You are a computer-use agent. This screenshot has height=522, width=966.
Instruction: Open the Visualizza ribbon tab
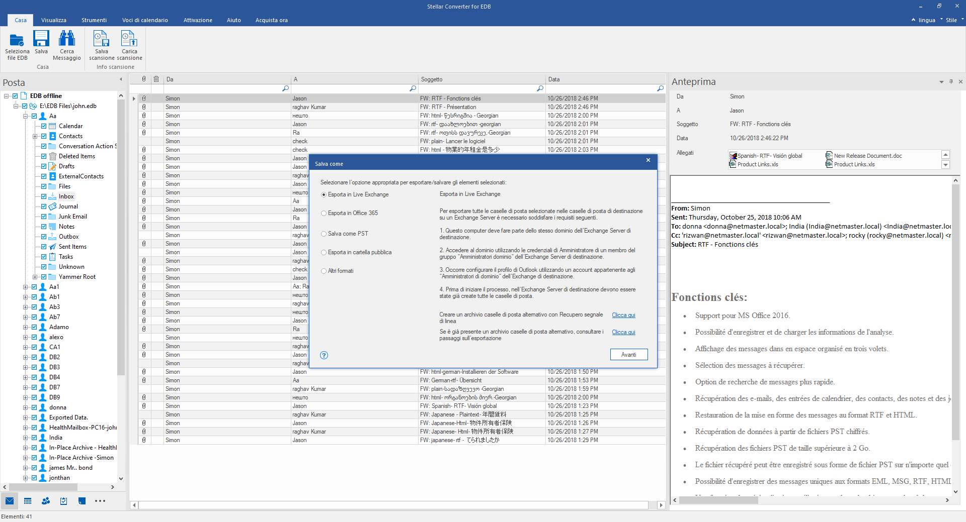pyautogui.click(x=54, y=20)
